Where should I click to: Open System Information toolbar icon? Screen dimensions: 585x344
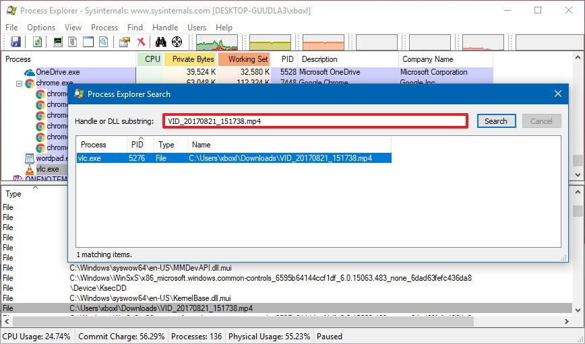58,42
